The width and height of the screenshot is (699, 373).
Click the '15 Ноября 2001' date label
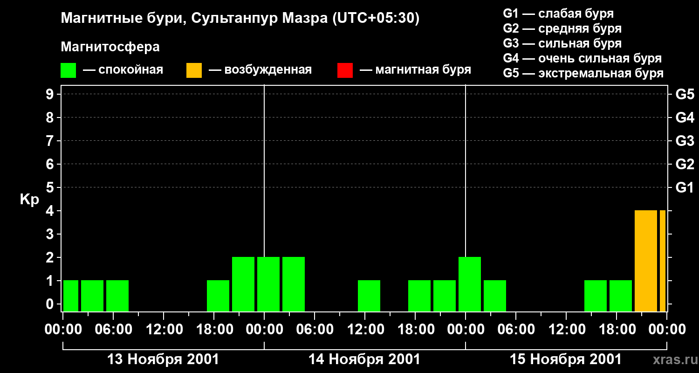pos(566,359)
